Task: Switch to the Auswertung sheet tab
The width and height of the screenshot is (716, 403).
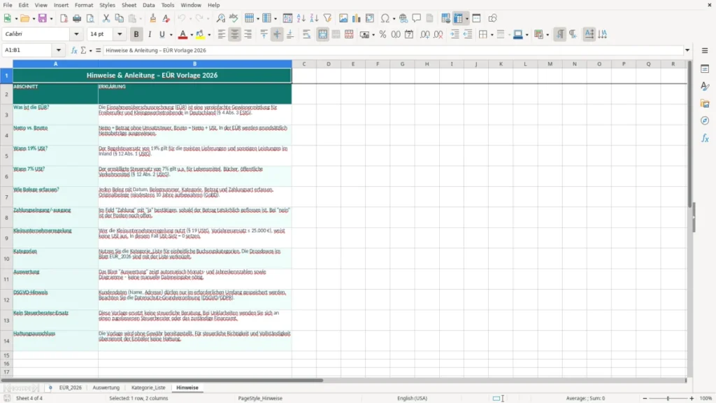Action: pyautogui.click(x=106, y=388)
